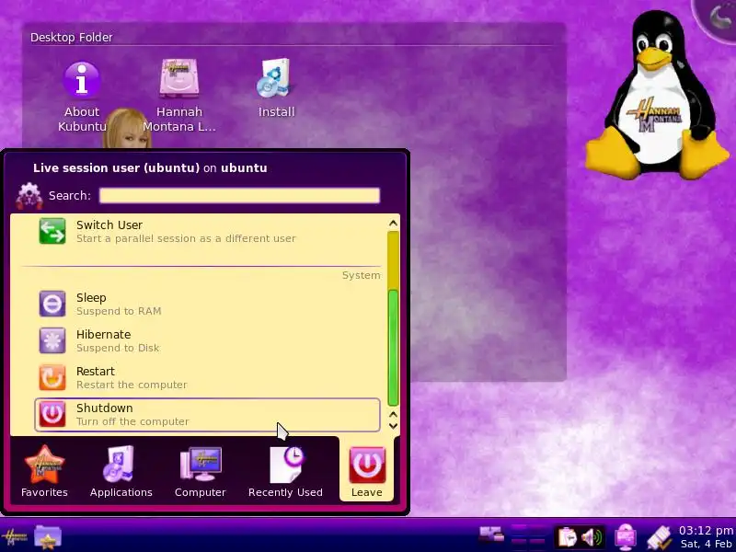Click scrollbar up arrow at bottom of list
Screen dimensions: 736x552
click(x=394, y=415)
